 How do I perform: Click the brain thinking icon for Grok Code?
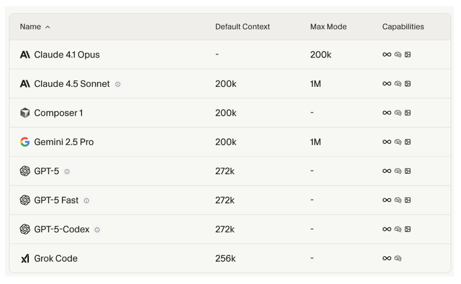coord(398,258)
